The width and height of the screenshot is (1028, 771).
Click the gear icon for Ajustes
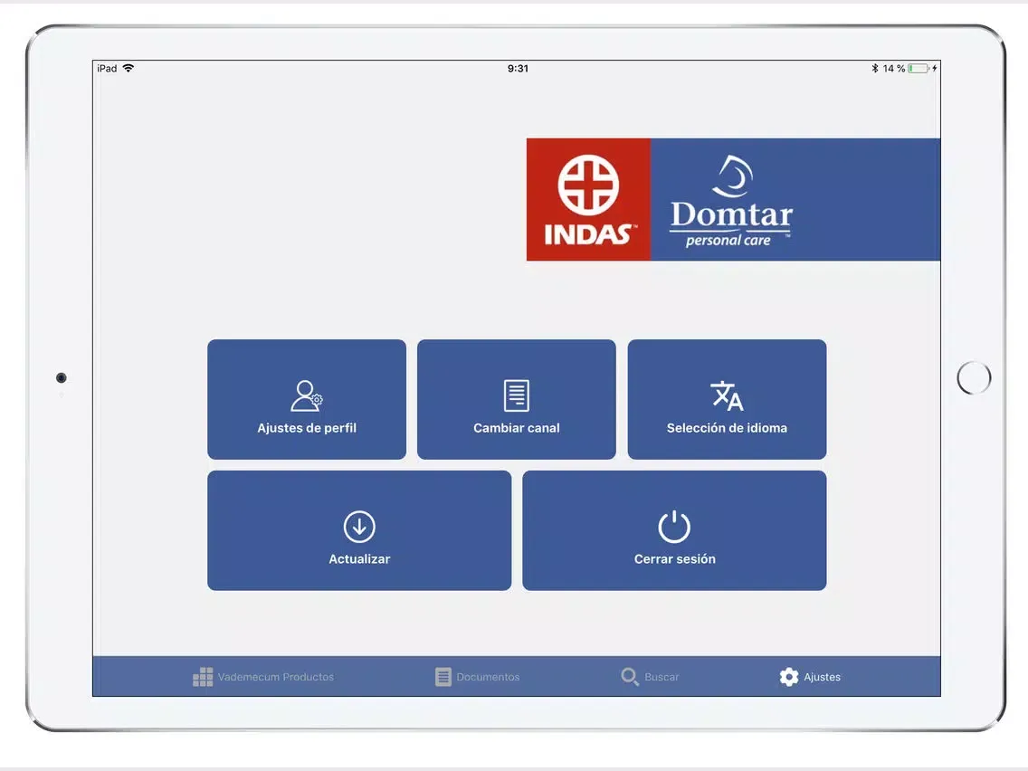click(789, 677)
